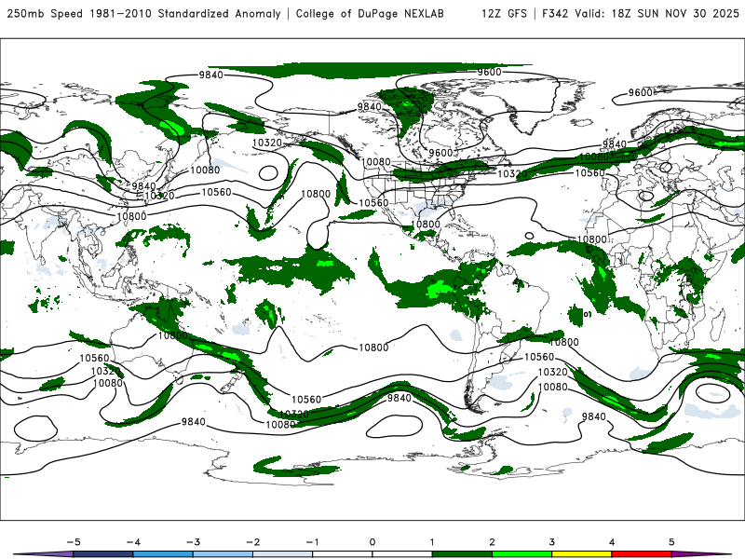The width and height of the screenshot is (745, 559).
Task: Click the "-1" colorbar tick label
Action: coord(312,542)
